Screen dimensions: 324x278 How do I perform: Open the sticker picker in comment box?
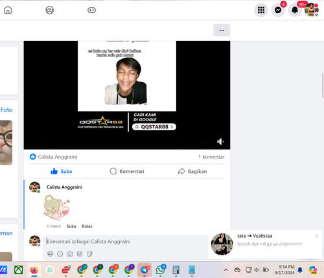pyautogui.click(x=89, y=254)
